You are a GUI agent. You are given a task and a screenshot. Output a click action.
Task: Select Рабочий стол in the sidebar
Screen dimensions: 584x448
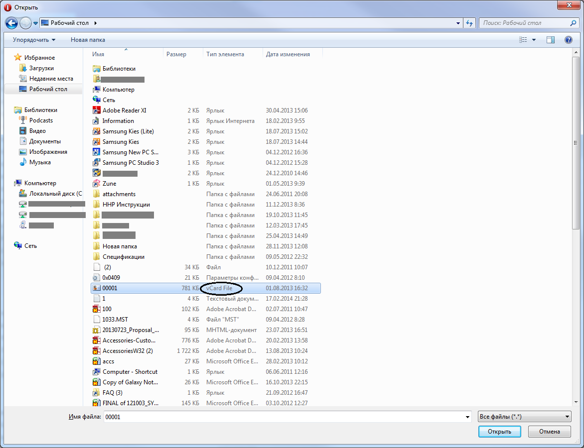pyautogui.click(x=43, y=89)
